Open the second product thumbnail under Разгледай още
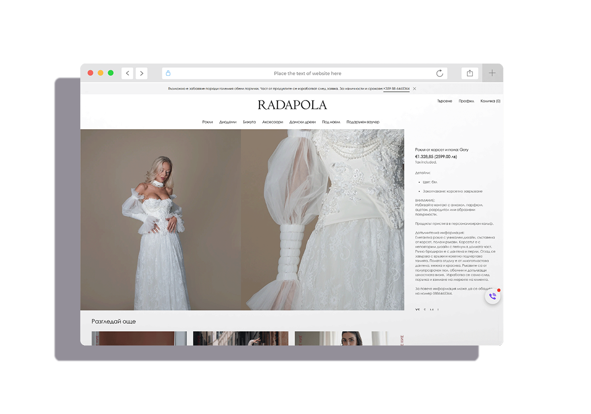Screen dimensions: 591x414 [x=241, y=338]
